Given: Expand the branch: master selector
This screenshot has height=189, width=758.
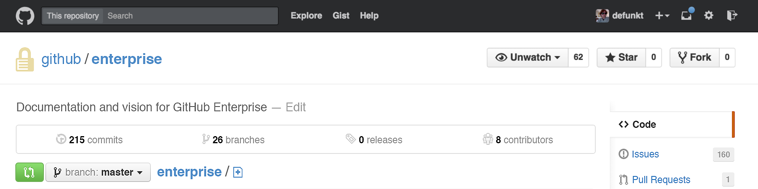Looking at the screenshot, I should pos(98,172).
